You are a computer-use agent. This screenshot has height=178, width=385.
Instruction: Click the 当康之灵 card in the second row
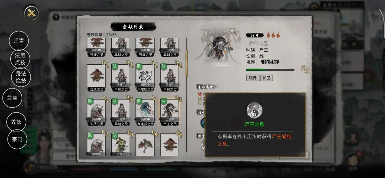[x=96, y=78]
